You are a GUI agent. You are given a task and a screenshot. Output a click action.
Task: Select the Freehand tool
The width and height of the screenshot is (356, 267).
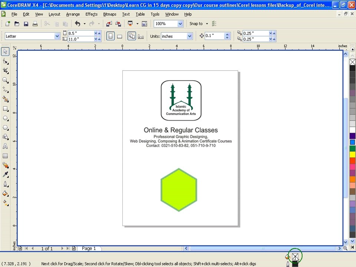[x=5, y=90]
